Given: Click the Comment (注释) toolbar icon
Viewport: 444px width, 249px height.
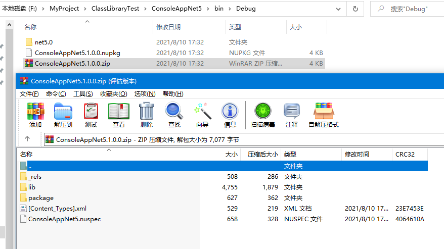Looking at the screenshot, I should (x=291, y=112).
